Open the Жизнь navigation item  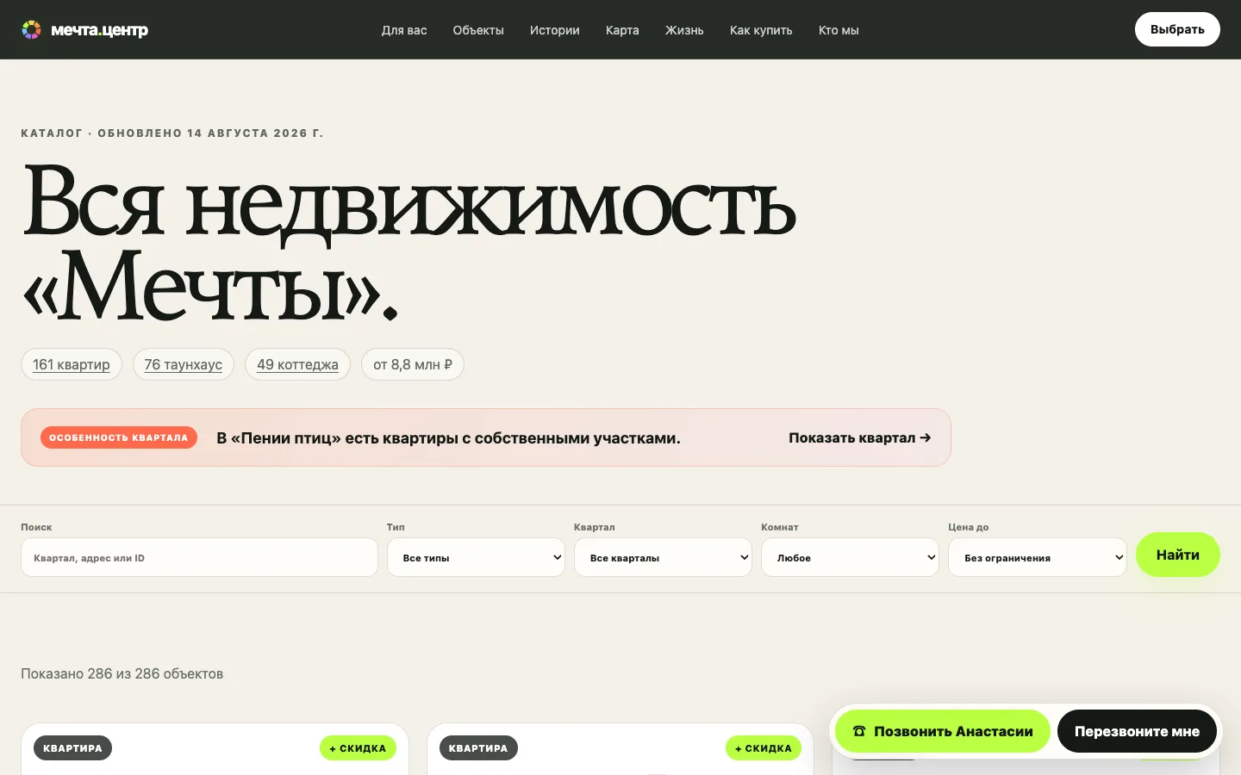pyautogui.click(x=684, y=30)
